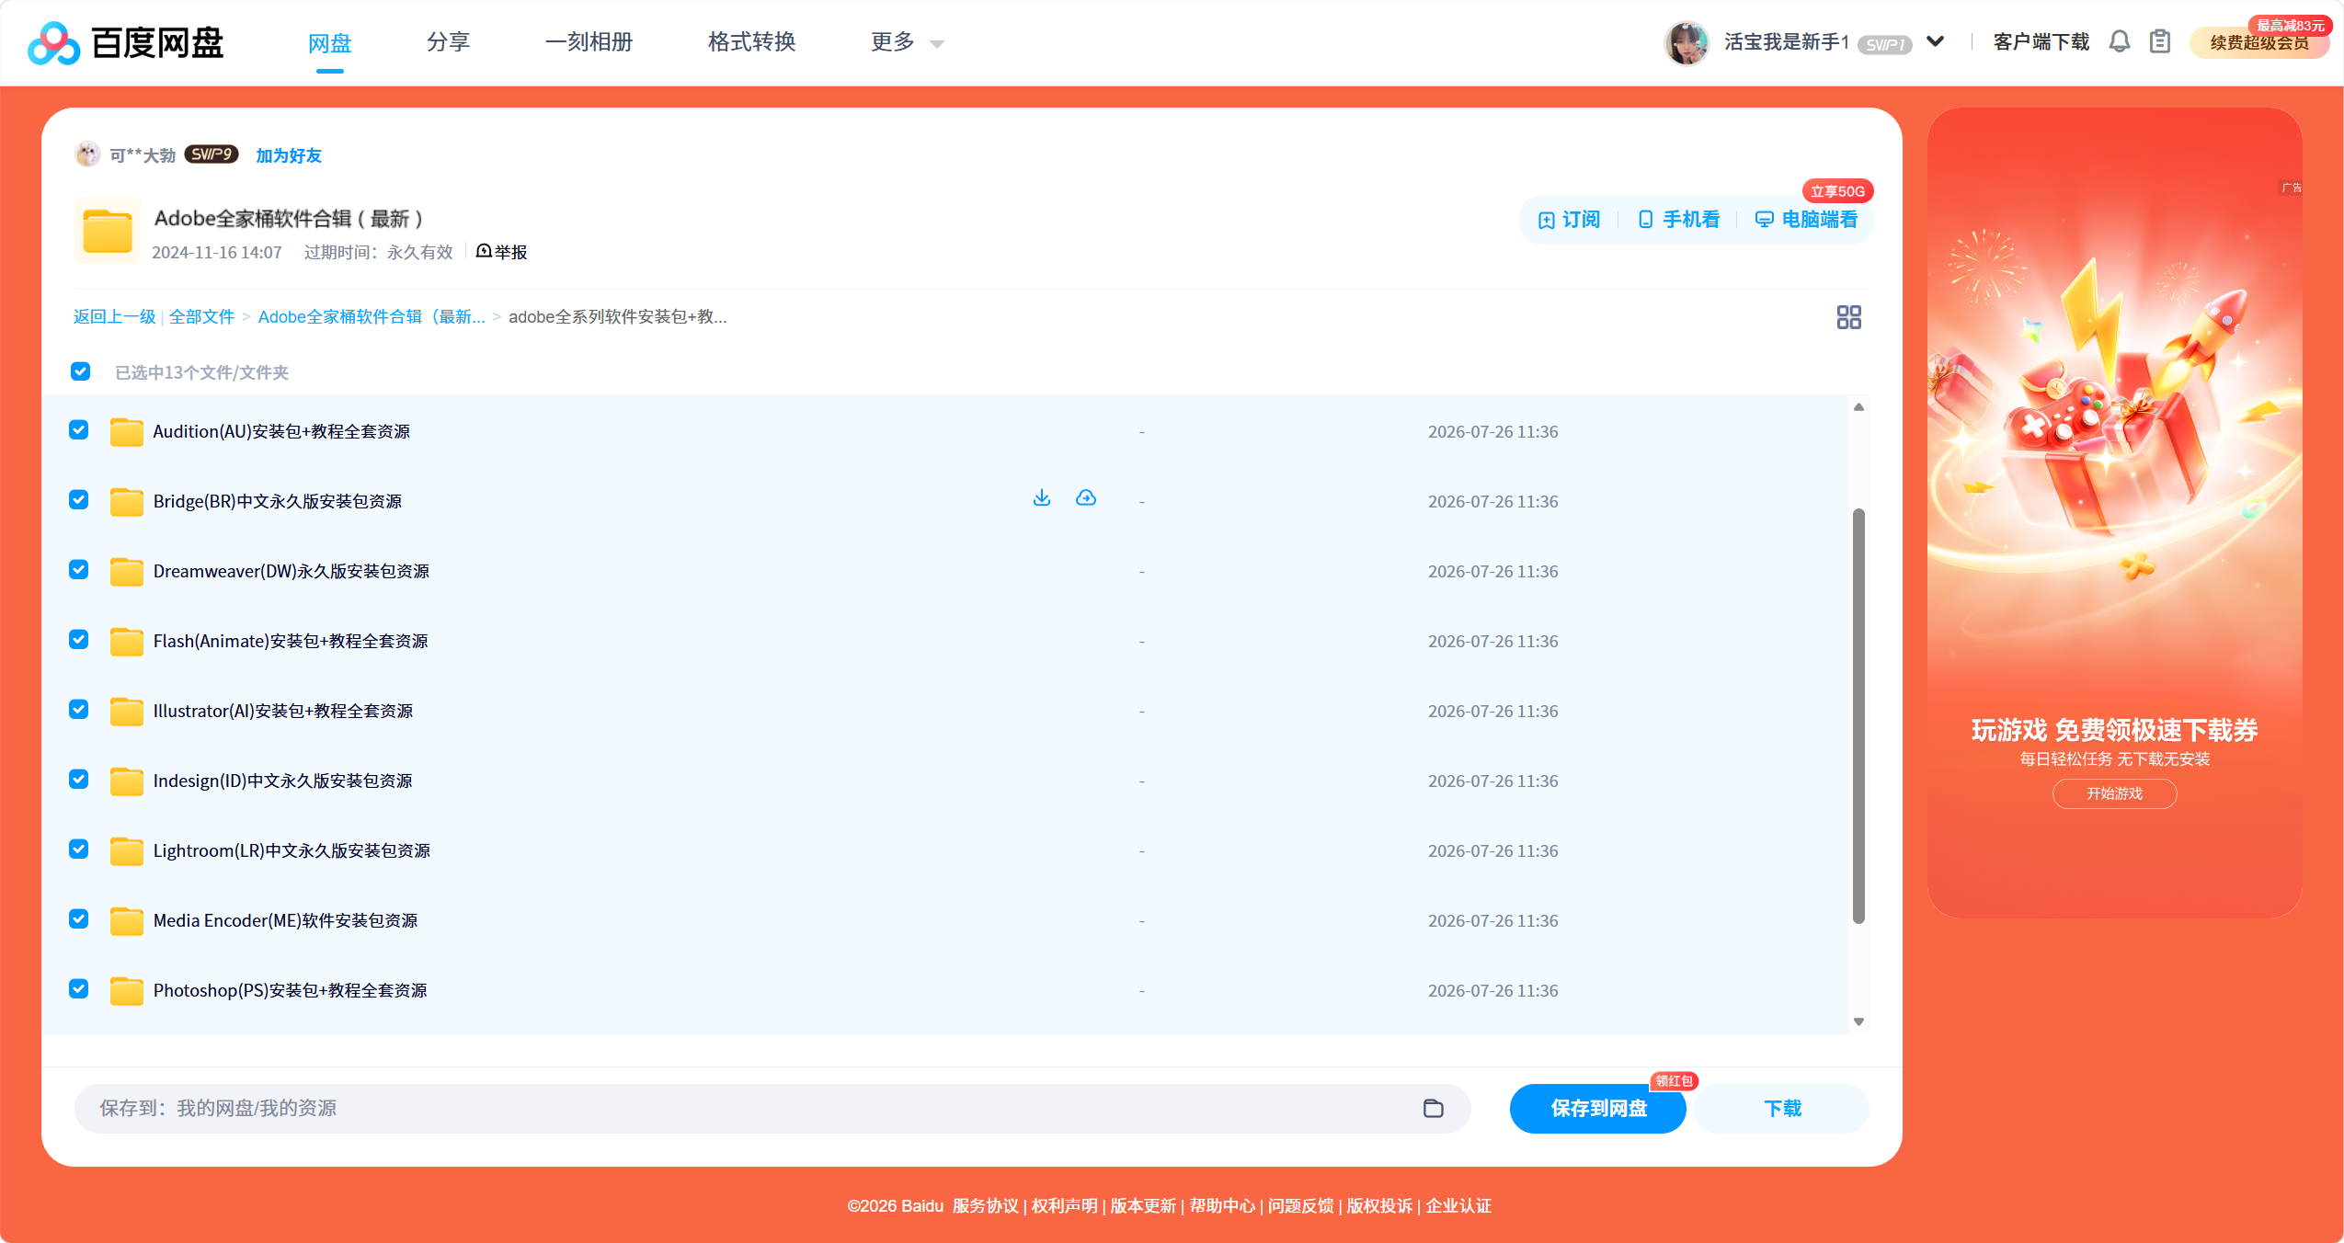Image resolution: width=2344 pixels, height=1243 pixels.
Task: Click save-to-cloud icon on Bridge row
Action: pos(1086,498)
